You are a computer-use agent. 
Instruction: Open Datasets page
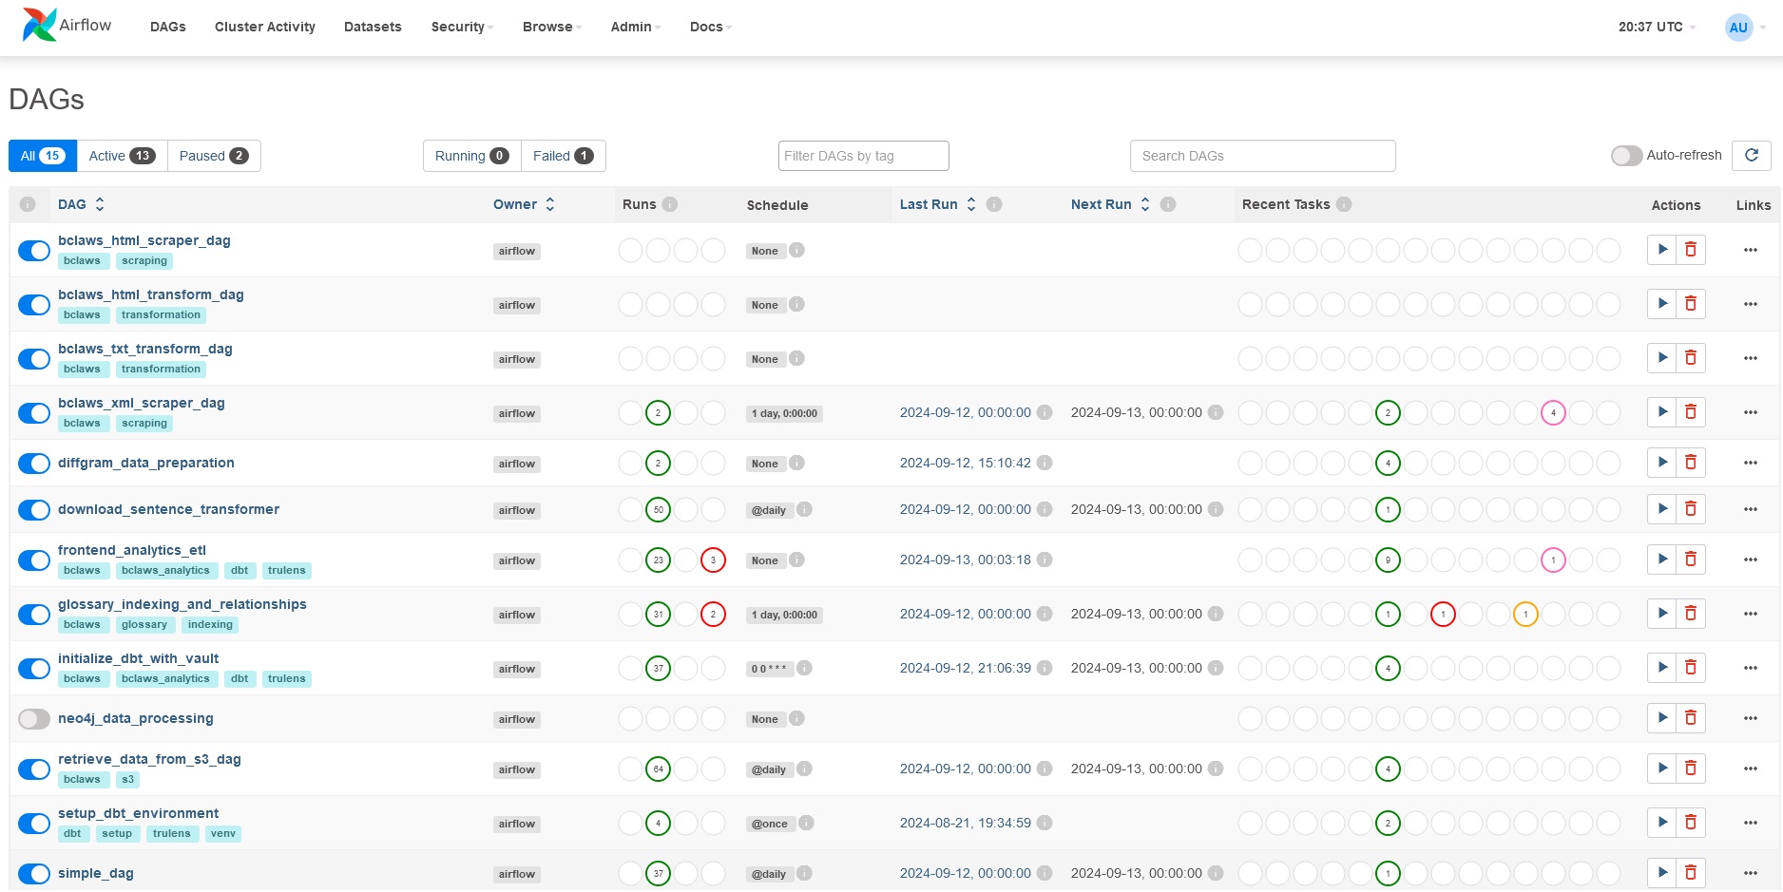click(373, 27)
